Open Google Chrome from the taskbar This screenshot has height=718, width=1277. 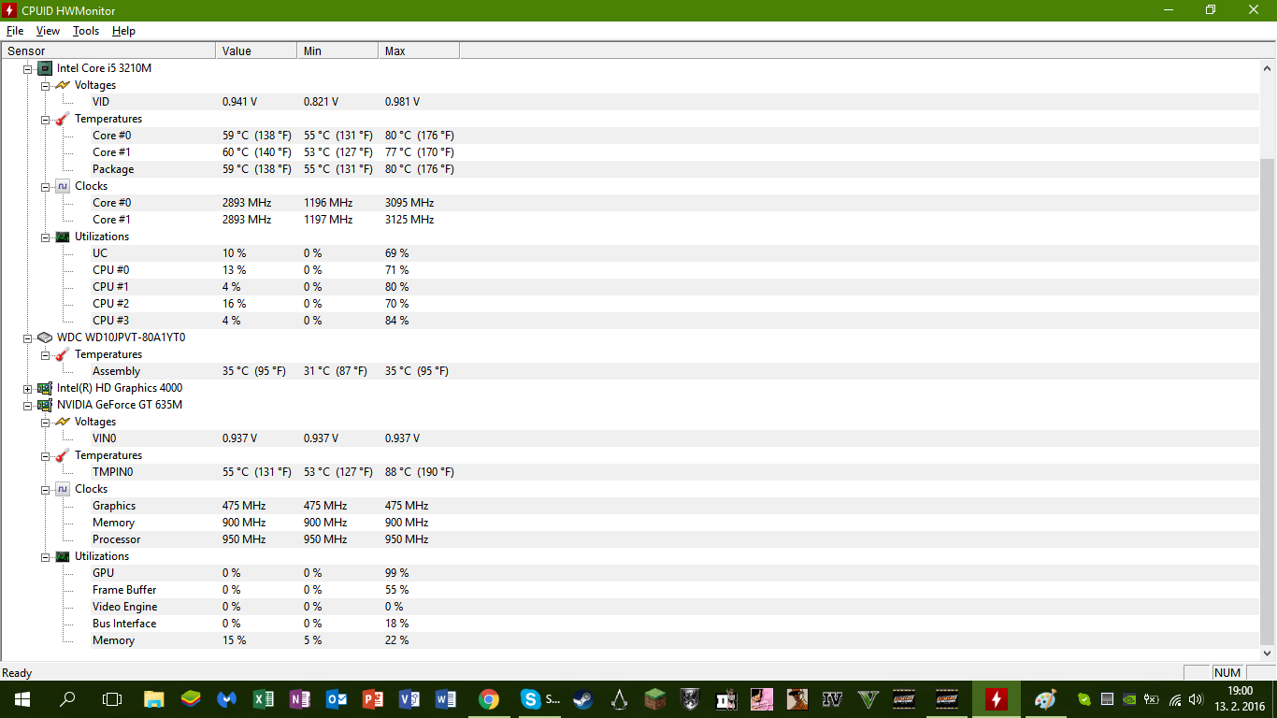(x=488, y=698)
